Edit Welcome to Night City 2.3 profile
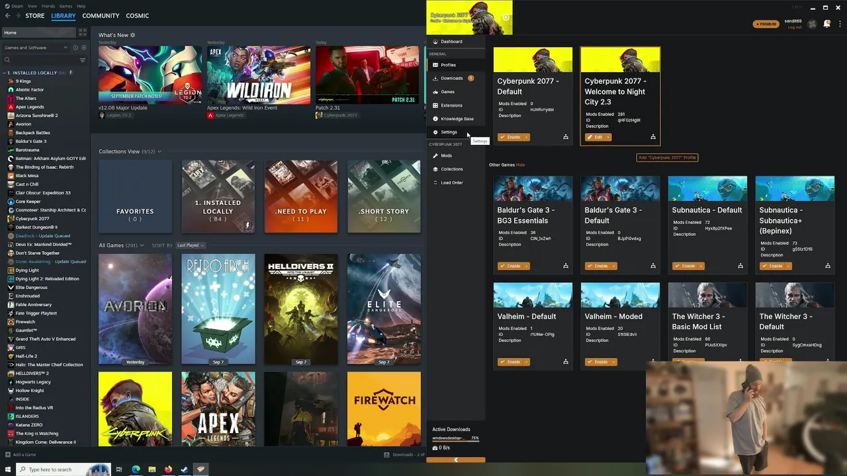847x476 pixels. coord(595,137)
